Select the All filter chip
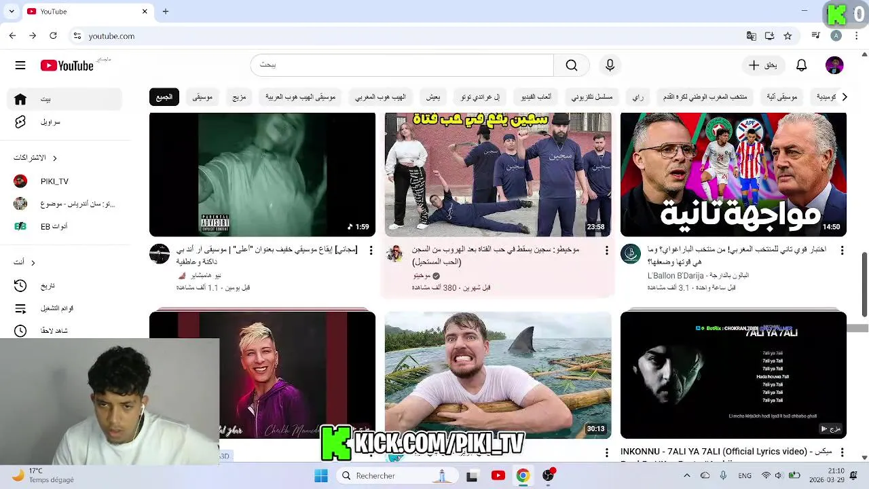869x489 pixels. point(164,97)
